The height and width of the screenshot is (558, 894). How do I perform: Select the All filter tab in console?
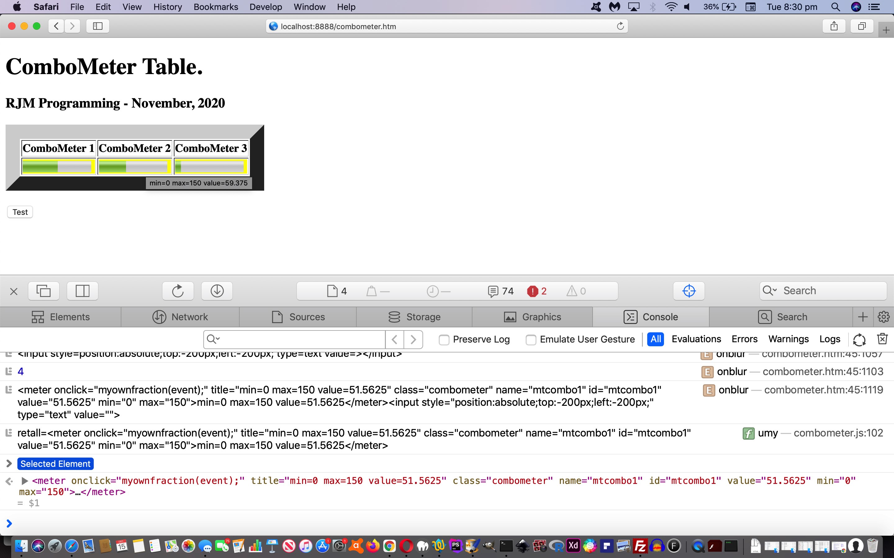655,339
